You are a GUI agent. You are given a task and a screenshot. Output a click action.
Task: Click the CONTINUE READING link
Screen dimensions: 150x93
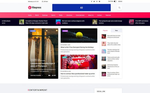click(36, 76)
